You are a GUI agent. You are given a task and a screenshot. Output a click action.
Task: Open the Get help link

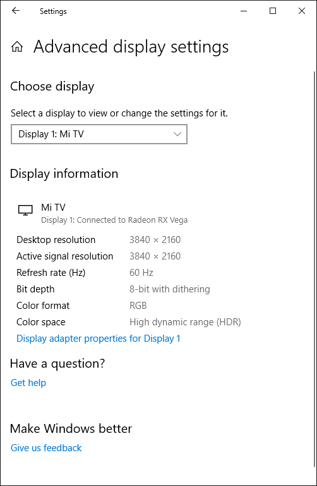point(28,383)
